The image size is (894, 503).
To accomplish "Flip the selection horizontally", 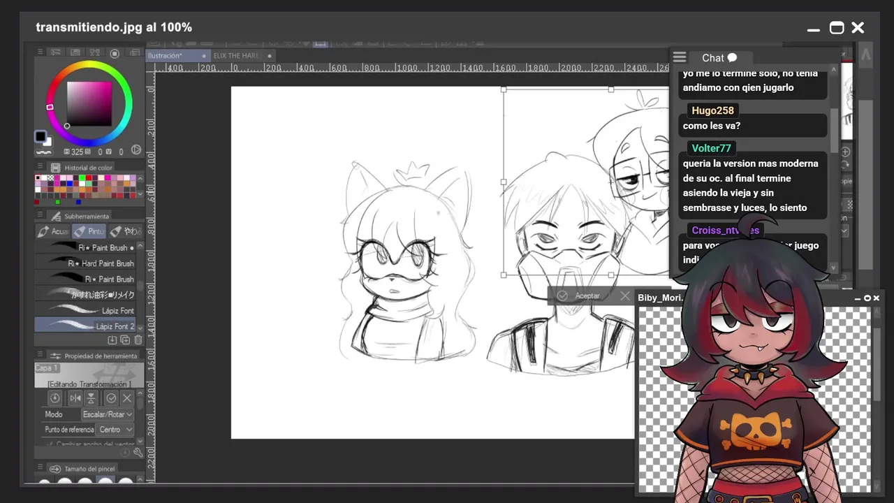I will coord(75,398).
